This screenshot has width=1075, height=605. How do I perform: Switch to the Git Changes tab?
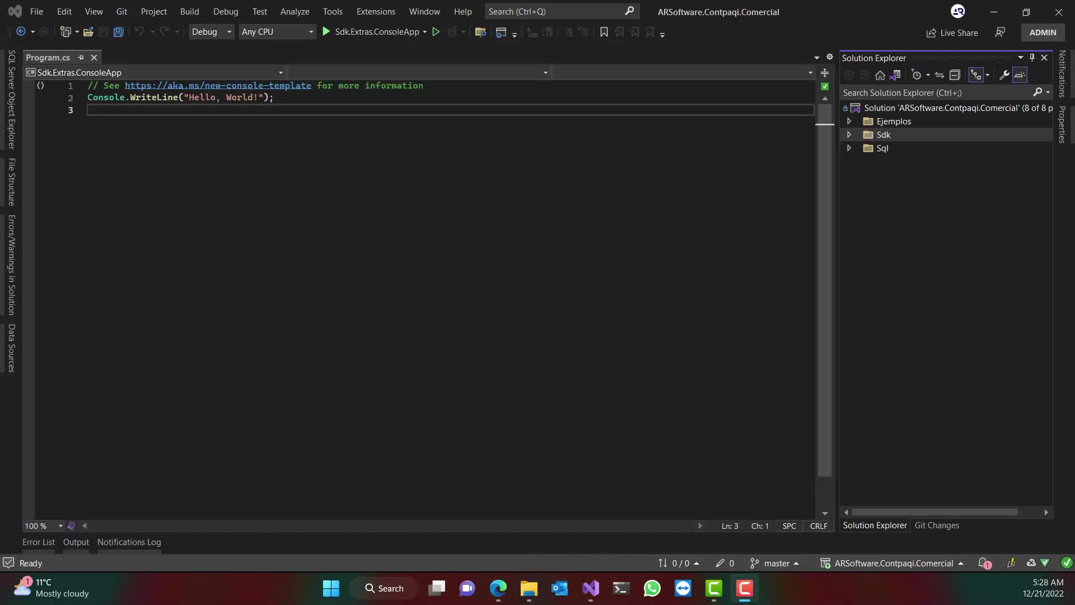(936, 525)
